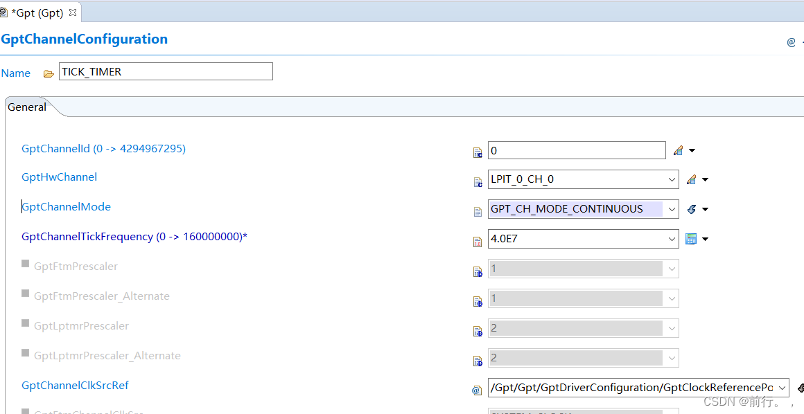The image size is (804, 414).
Task: Click the pencil icon beside GptHwChannel dropdown
Action: tap(692, 179)
